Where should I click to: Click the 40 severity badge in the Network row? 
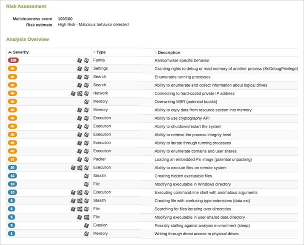(x=12, y=93)
